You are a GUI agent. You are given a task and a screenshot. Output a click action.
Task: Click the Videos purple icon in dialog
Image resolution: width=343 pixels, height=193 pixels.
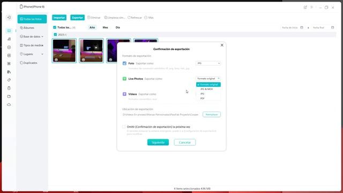124,94
